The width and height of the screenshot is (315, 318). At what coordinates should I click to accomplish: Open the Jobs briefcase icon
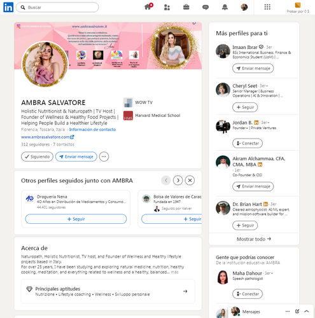(x=186, y=8)
